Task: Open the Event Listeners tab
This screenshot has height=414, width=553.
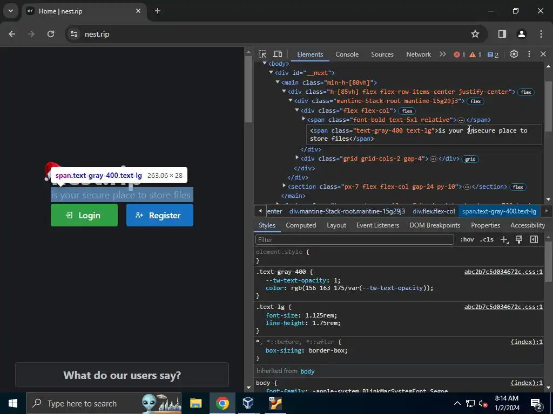Action: [x=377, y=225]
